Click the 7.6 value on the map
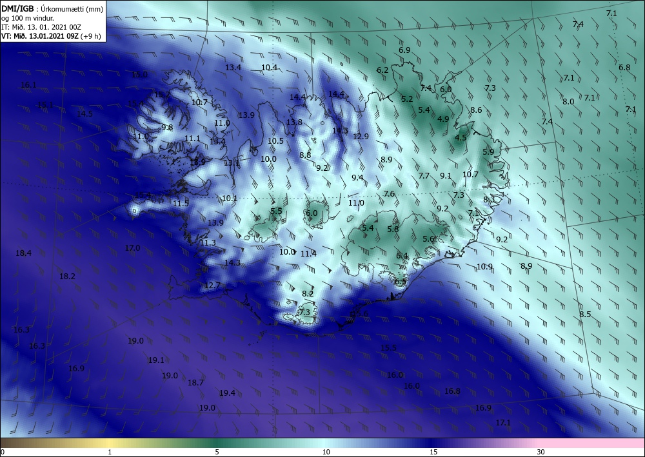Image resolution: width=645 pixels, height=457 pixels. point(389,194)
